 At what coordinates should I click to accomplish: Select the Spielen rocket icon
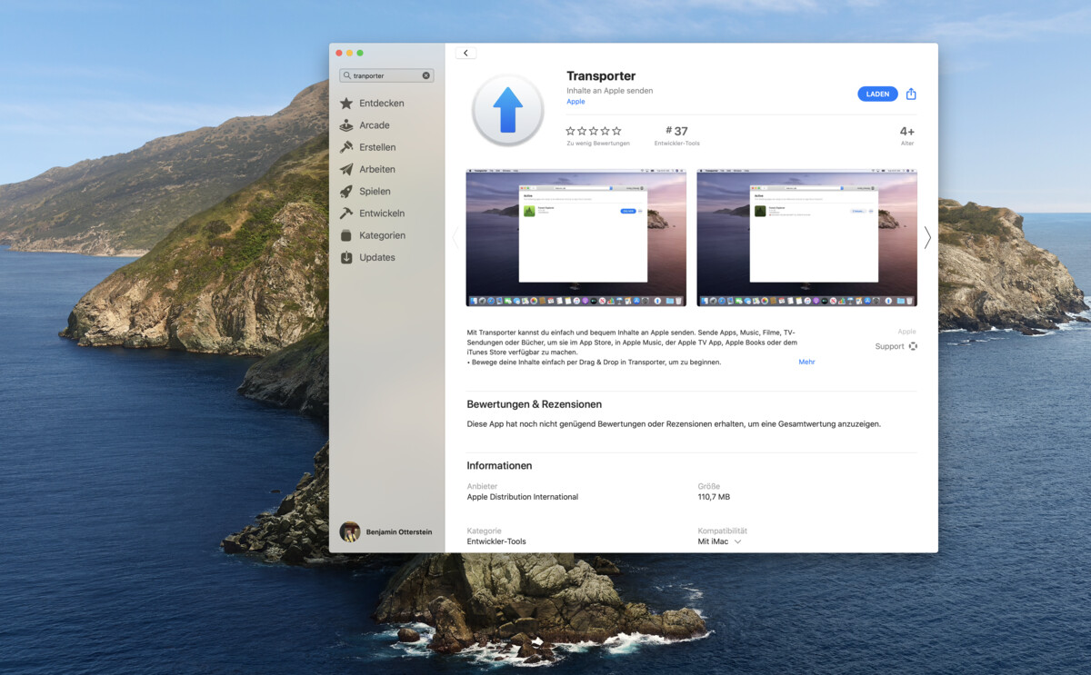point(348,191)
